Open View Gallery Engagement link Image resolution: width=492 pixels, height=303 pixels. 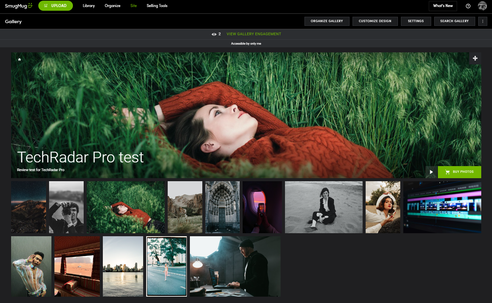click(x=254, y=34)
